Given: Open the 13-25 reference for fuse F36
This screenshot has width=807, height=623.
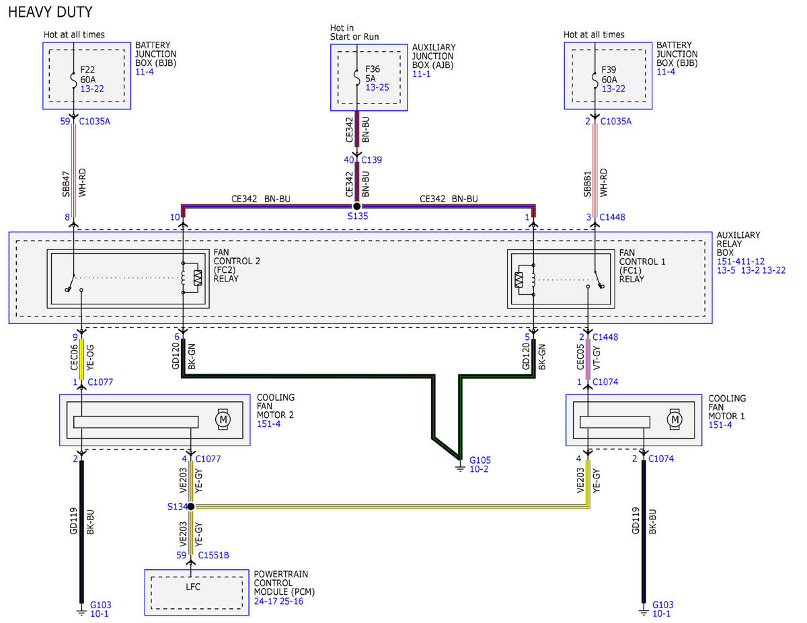Looking at the screenshot, I should (x=377, y=88).
